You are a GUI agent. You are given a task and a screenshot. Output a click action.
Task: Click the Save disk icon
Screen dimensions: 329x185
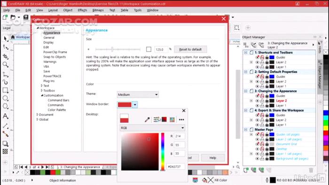click(x=26, y=17)
